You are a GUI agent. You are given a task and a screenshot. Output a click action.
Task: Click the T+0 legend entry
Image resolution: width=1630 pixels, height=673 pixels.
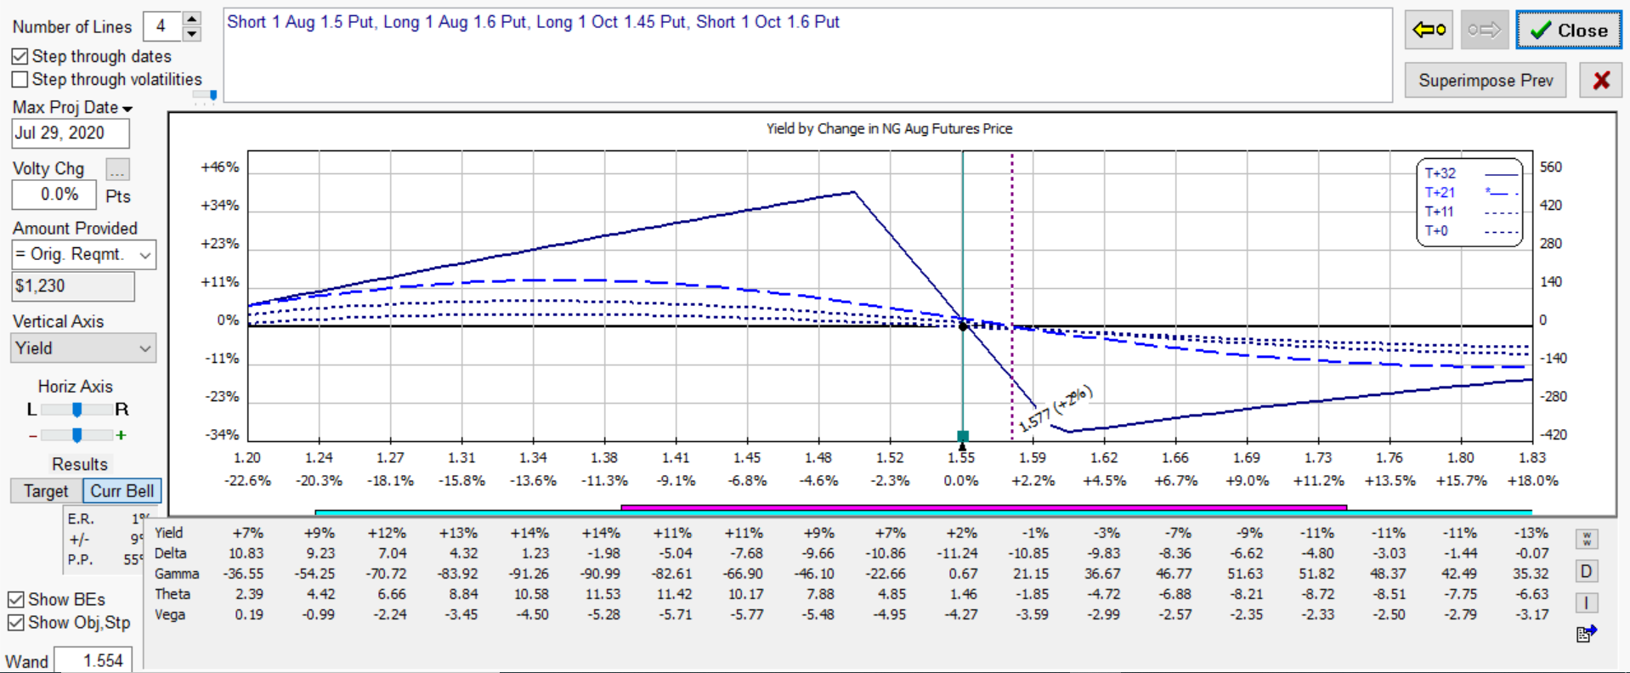point(1470,231)
